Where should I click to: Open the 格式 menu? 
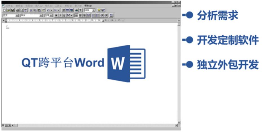[49, 6]
